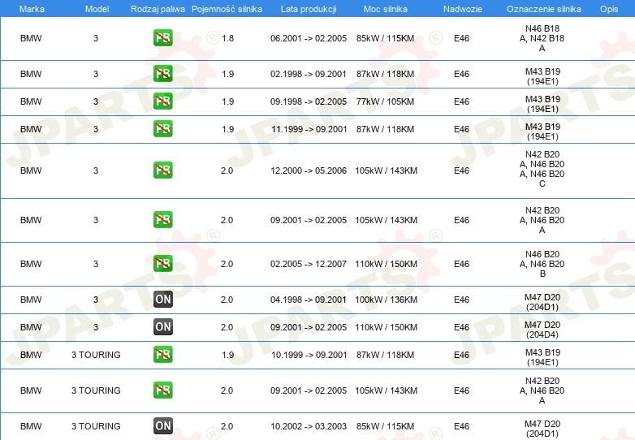The height and width of the screenshot is (440, 635).
Task: Click the petrol icon for 11.1999 -> 09.2001 row
Action: click(162, 129)
